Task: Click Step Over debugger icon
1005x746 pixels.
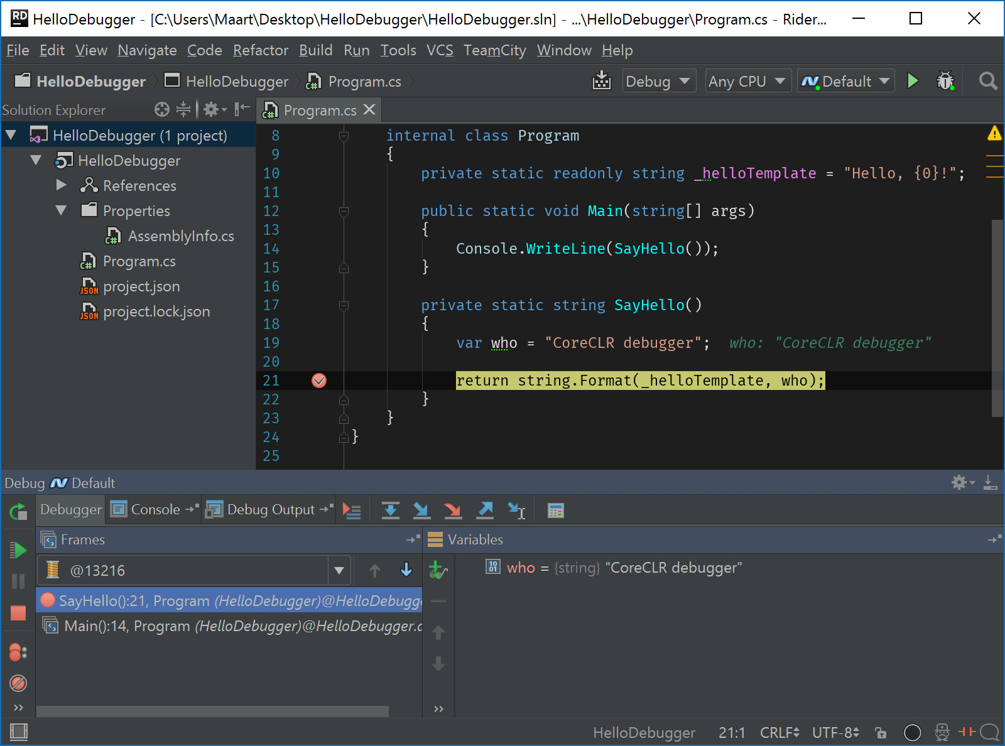Action: 391,511
